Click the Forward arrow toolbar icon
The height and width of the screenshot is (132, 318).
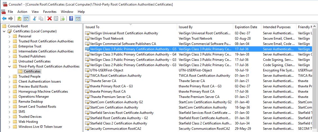[x=11, y=18]
